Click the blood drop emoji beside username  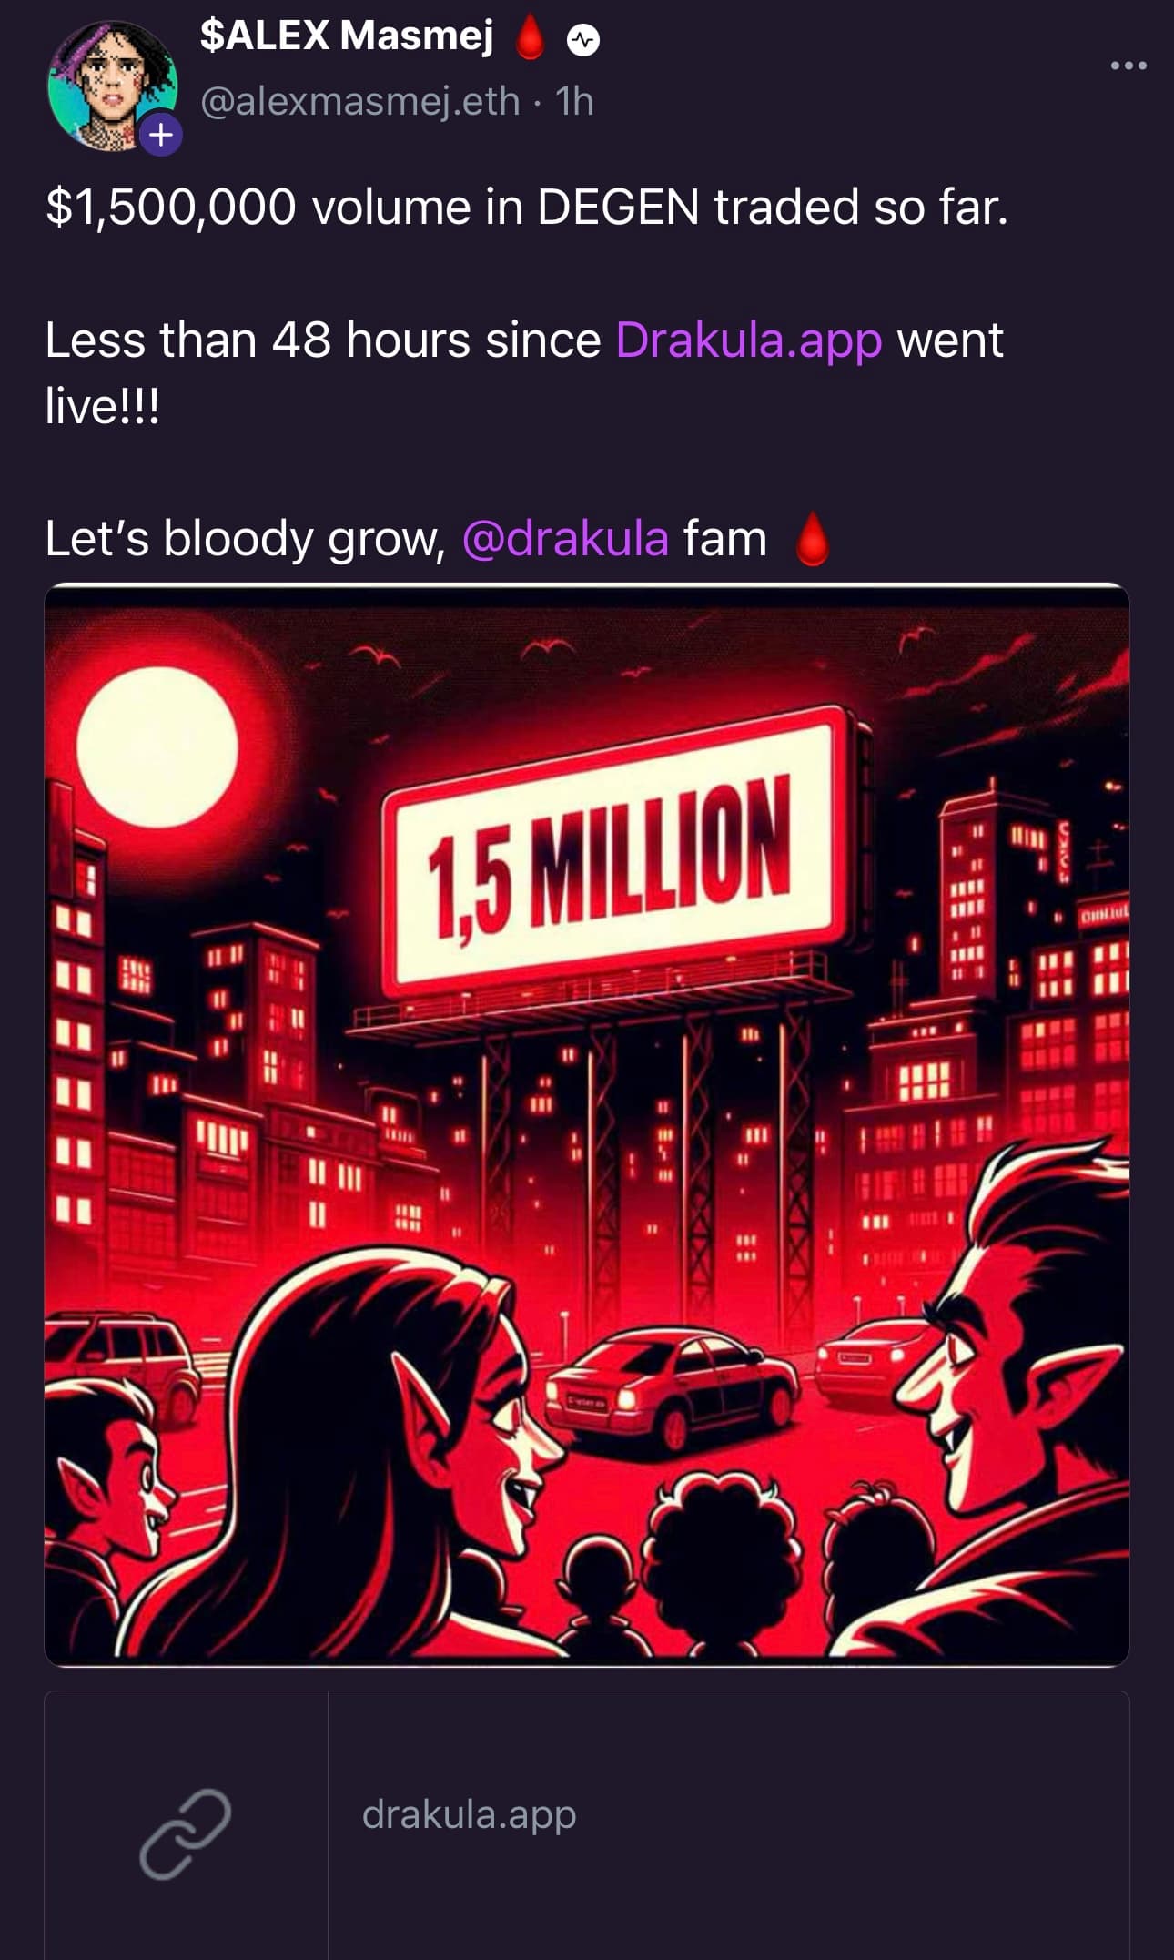[x=530, y=38]
